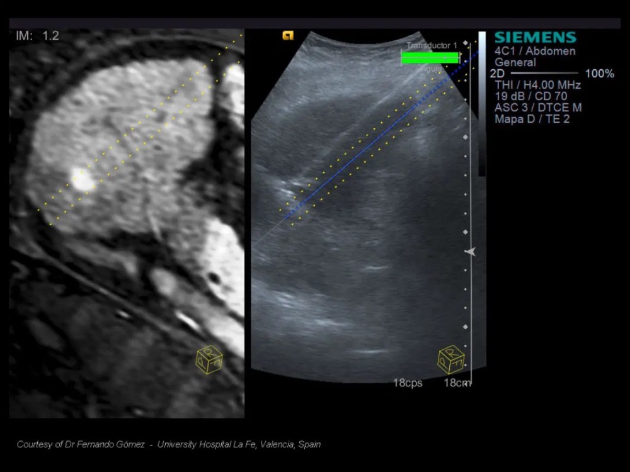630x472 pixels.
Task: Click the 18cm depth indicator
Action: tap(457, 383)
